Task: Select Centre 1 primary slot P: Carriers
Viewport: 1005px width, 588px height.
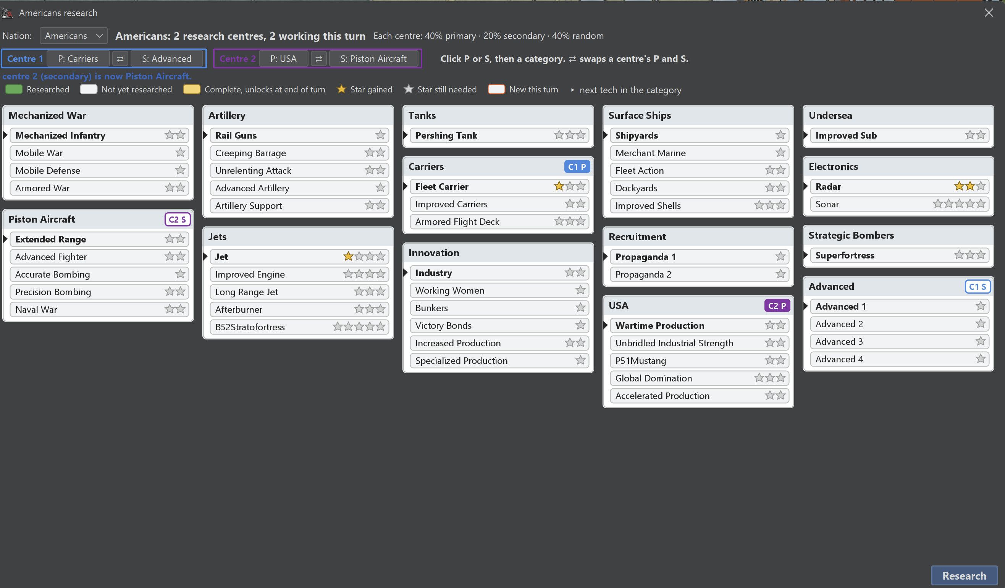Action: click(x=78, y=59)
